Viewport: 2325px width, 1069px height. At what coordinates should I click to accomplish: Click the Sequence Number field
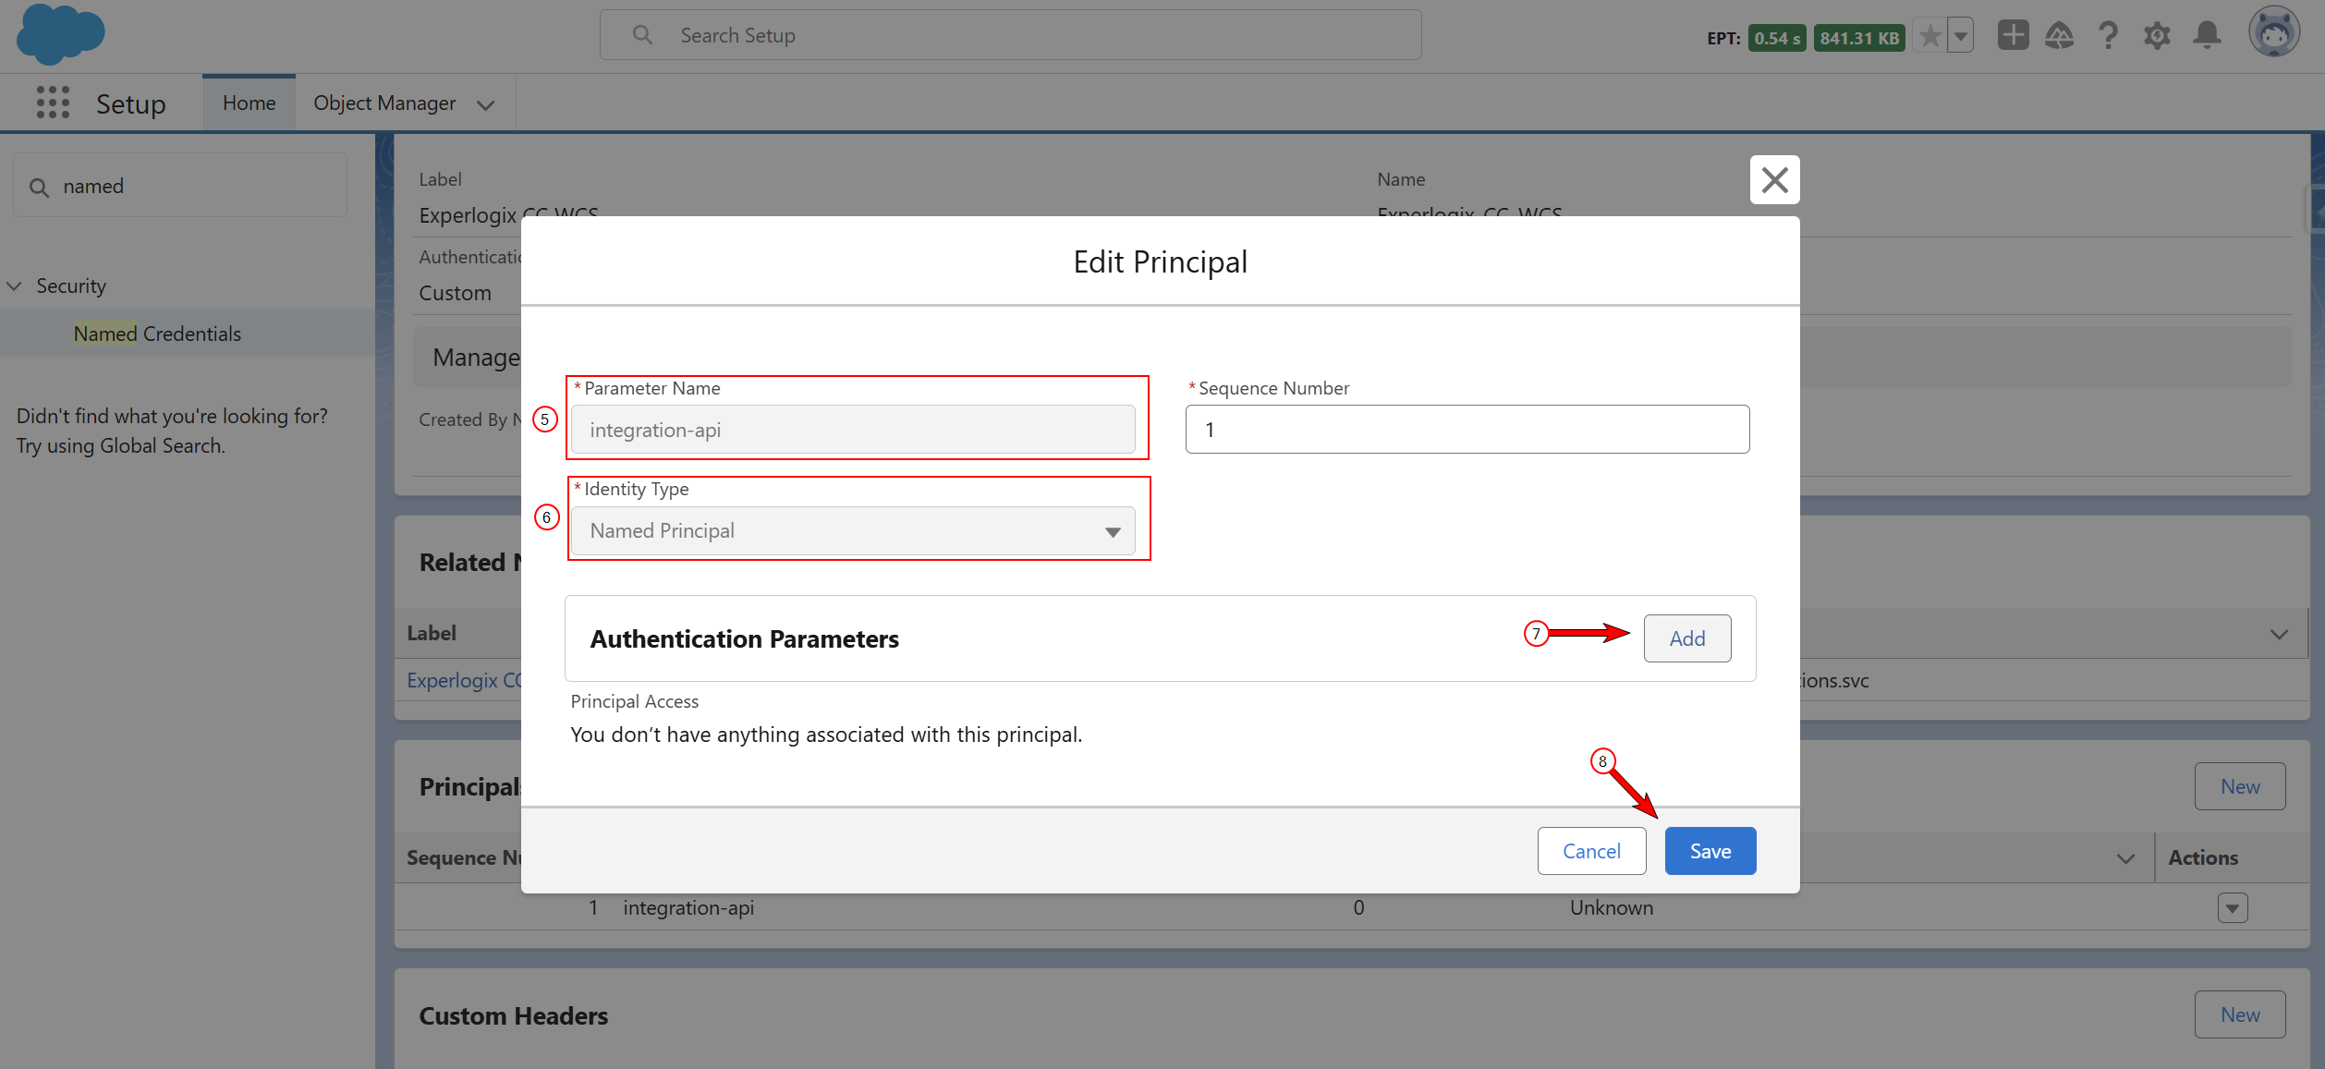(x=1467, y=430)
